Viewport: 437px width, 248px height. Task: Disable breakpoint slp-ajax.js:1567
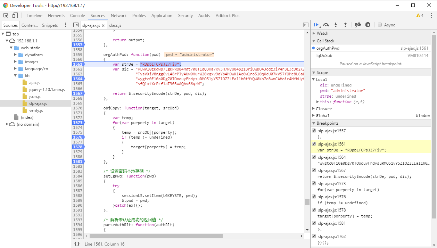point(314,170)
